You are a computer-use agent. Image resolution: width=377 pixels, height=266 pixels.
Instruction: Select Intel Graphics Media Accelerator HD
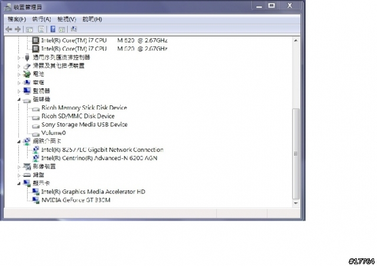93,192
